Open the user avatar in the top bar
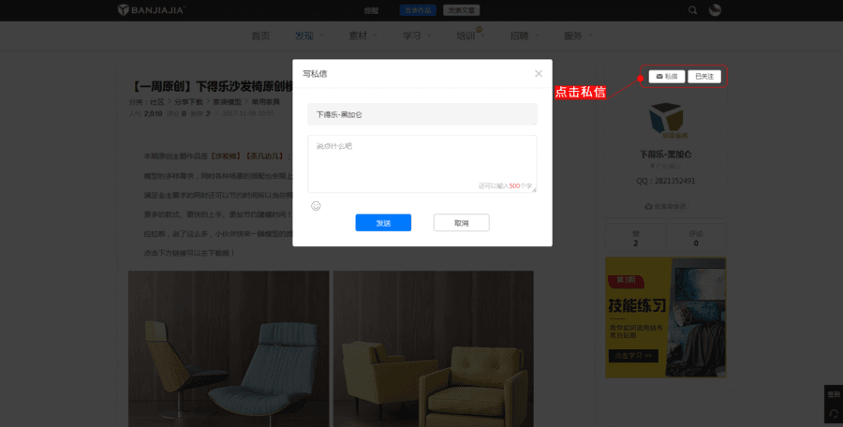This screenshot has width=843, height=427. click(x=715, y=10)
